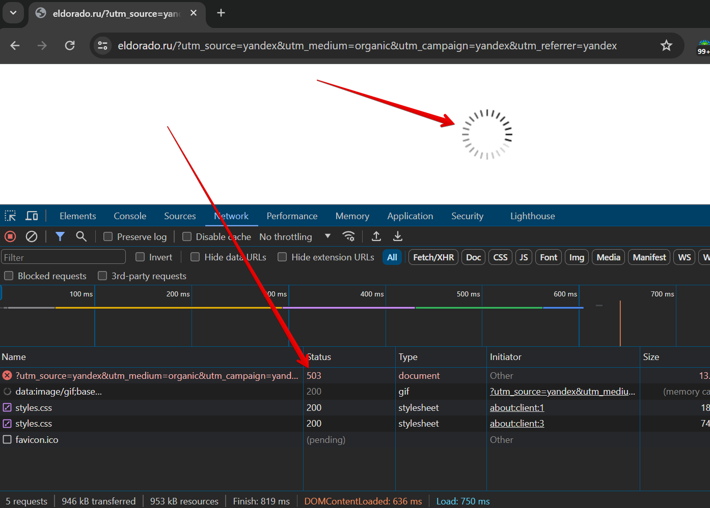Stop recording network log
This screenshot has width=710, height=508.
click(10, 236)
